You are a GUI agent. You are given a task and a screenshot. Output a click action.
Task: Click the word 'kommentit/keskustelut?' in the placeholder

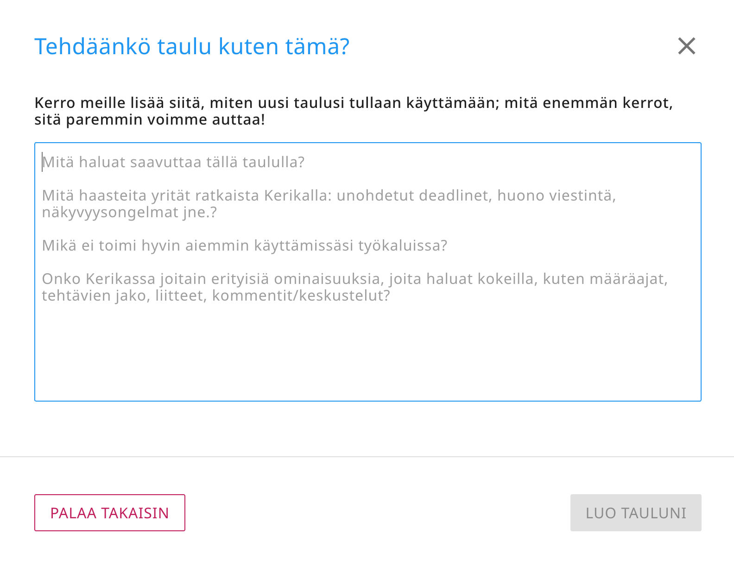301,296
